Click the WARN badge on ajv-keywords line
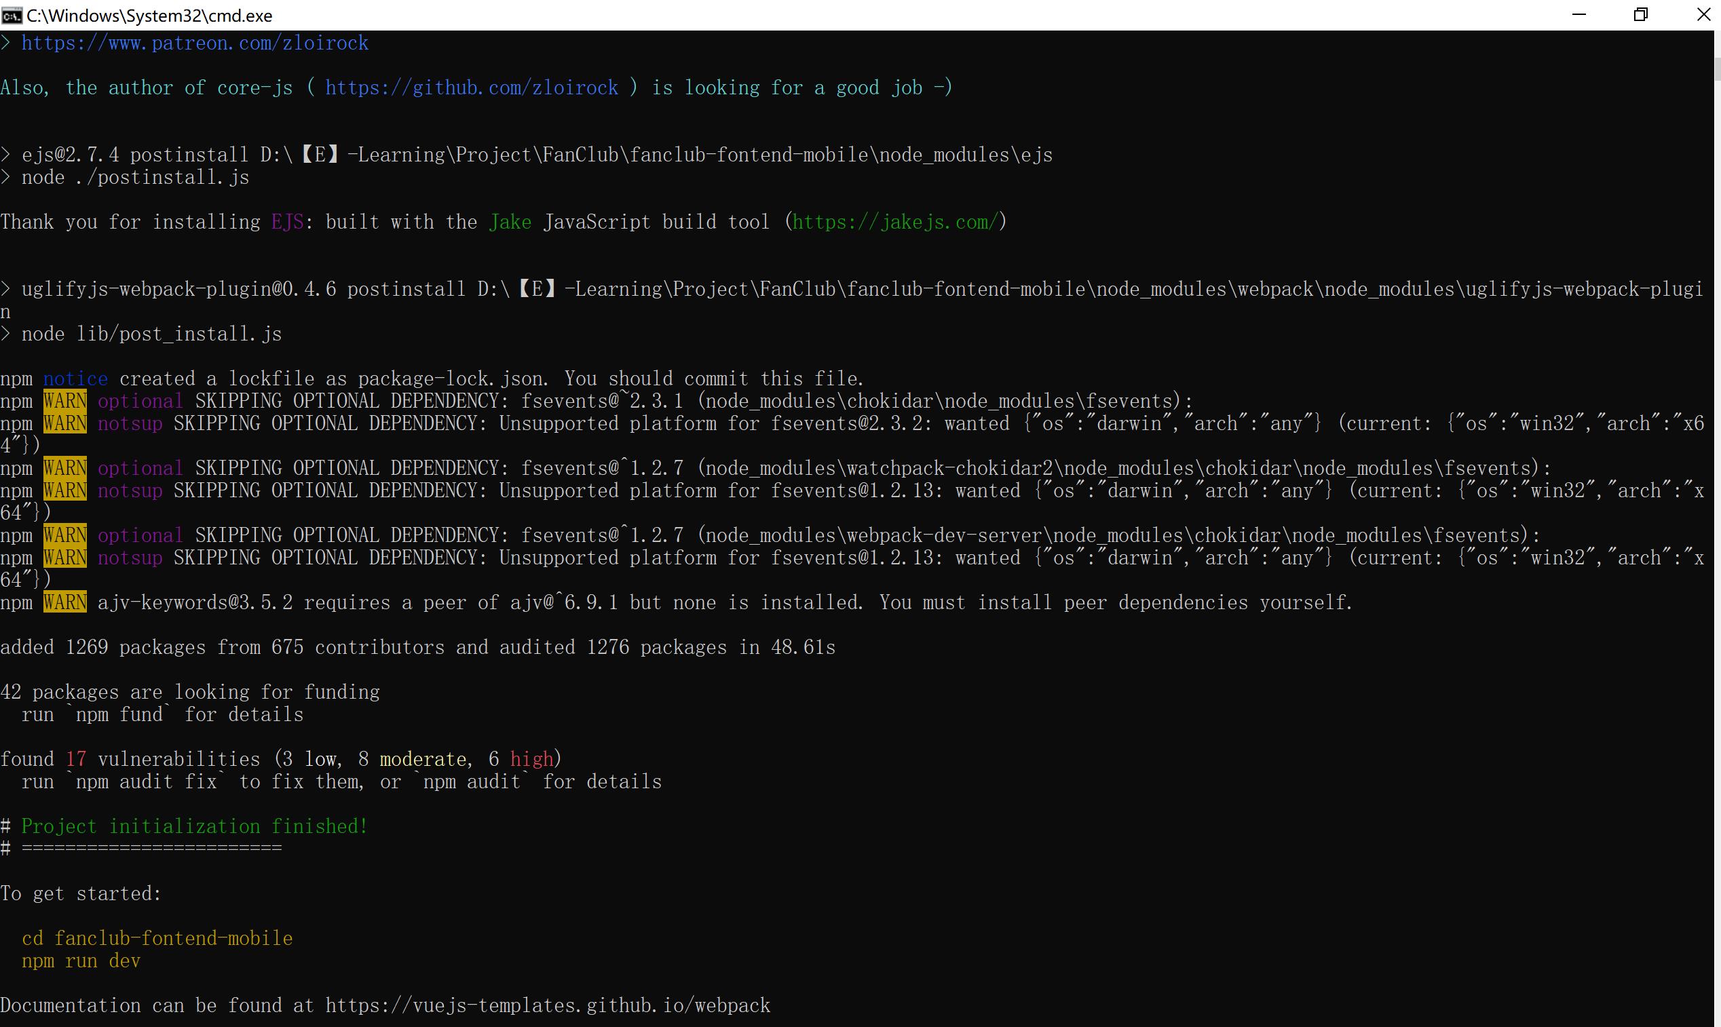This screenshot has height=1027, width=1721. click(x=65, y=603)
